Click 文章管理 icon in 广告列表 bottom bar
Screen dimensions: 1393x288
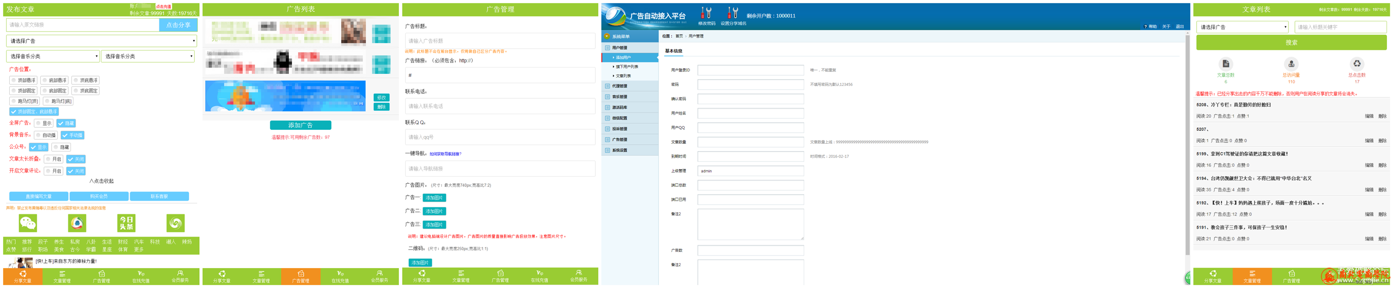tap(261, 274)
